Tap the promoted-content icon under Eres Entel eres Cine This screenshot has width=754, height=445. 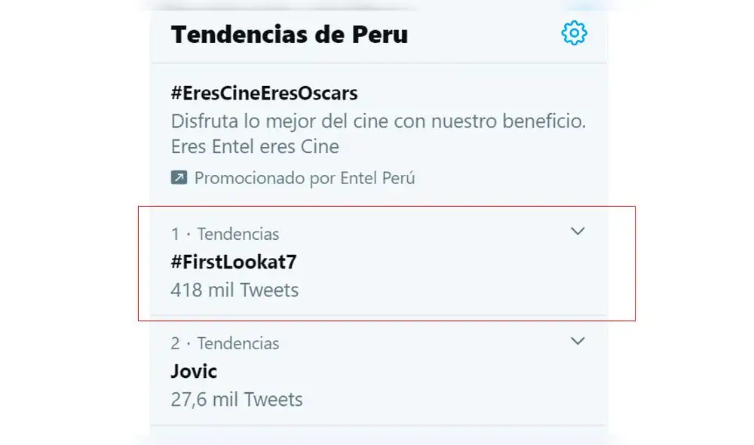click(x=179, y=178)
